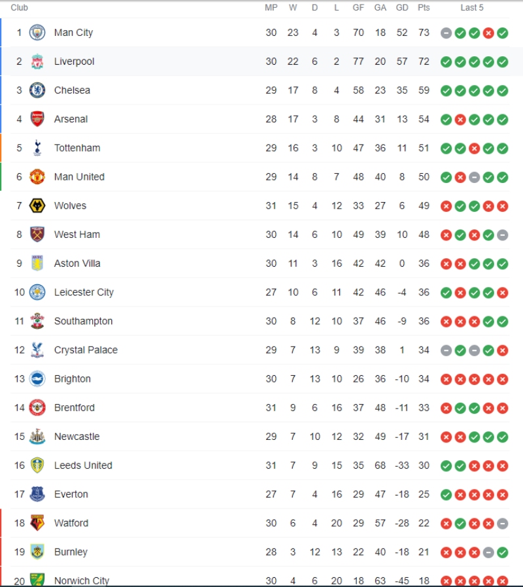Select the Crystal Palace team name
Image resolution: width=523 pixels, height=587 pixels.
tap(86, 350)
